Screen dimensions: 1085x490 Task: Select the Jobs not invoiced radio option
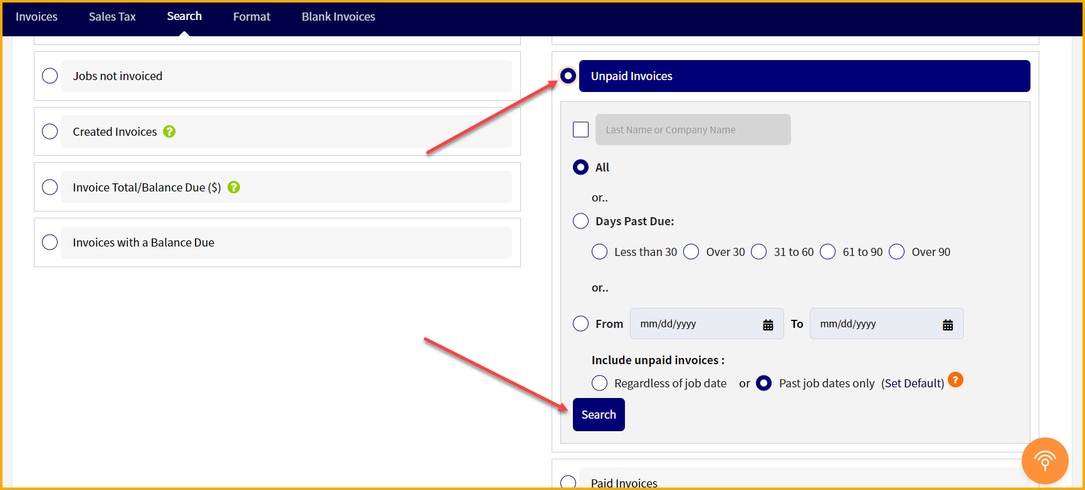(50, 76)
